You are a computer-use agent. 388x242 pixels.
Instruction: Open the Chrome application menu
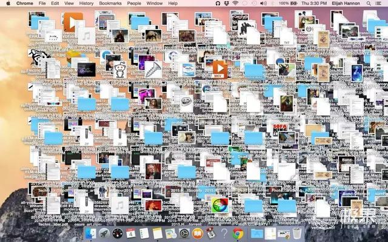click(x=24, y=3)
